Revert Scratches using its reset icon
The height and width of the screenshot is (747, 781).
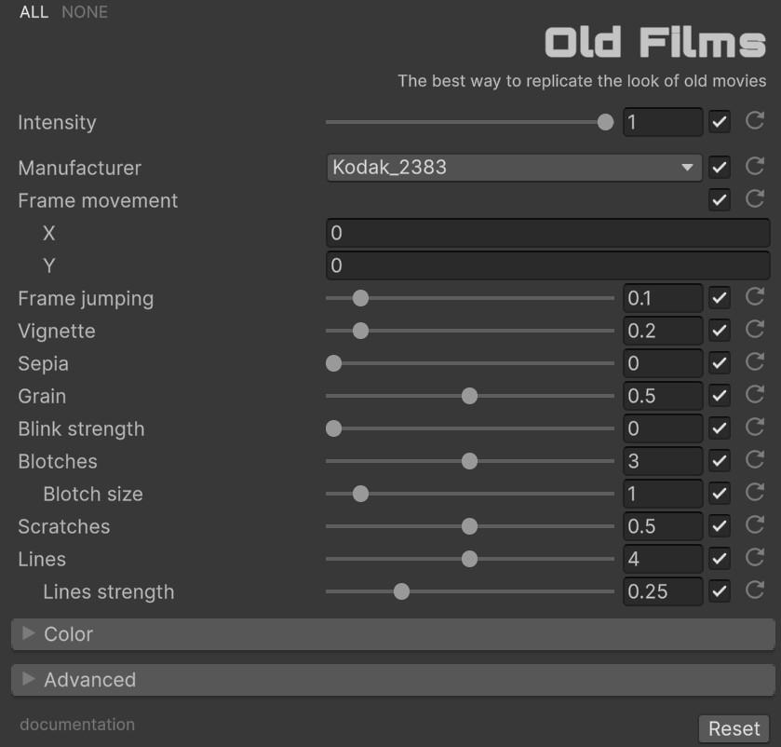point(755,525)
